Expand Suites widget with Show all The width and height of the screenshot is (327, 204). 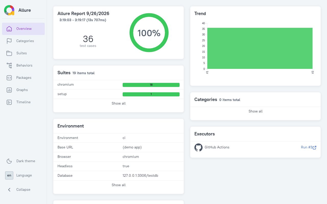point(119,104)
